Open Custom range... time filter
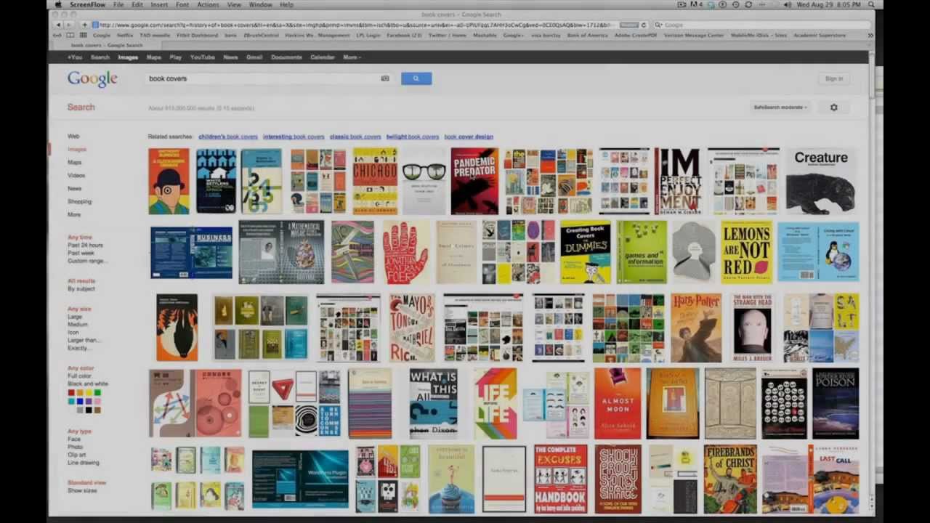This screenshot has width=930, height=523. tap(87, 261)
